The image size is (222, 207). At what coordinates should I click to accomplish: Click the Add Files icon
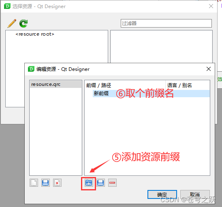[100, 183]
